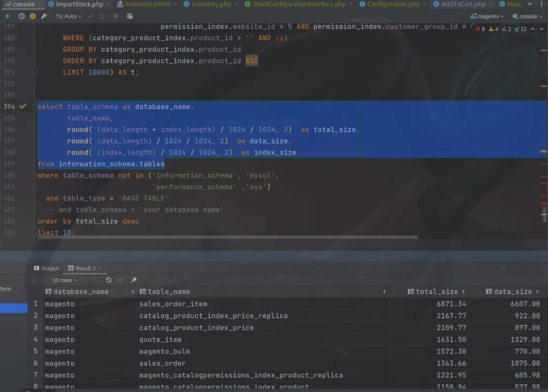This screenshot has width=548, height=392.
Task: Click the green success checkmark on line 394
Action: click(x=21, y=106)
